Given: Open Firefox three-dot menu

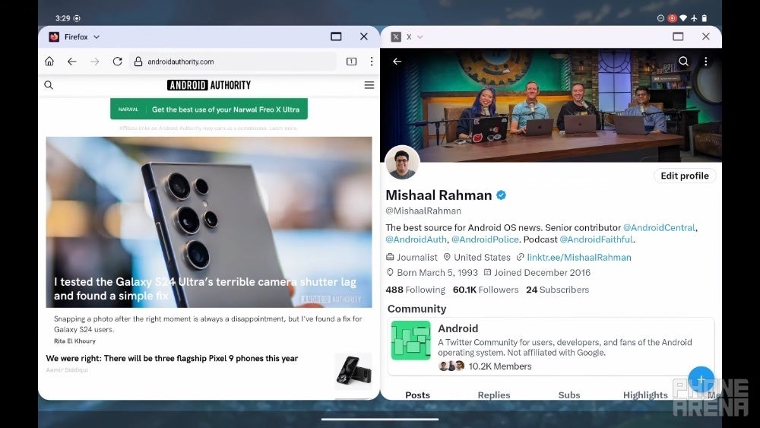Looking at the screenshot, I should click(372, 62).
